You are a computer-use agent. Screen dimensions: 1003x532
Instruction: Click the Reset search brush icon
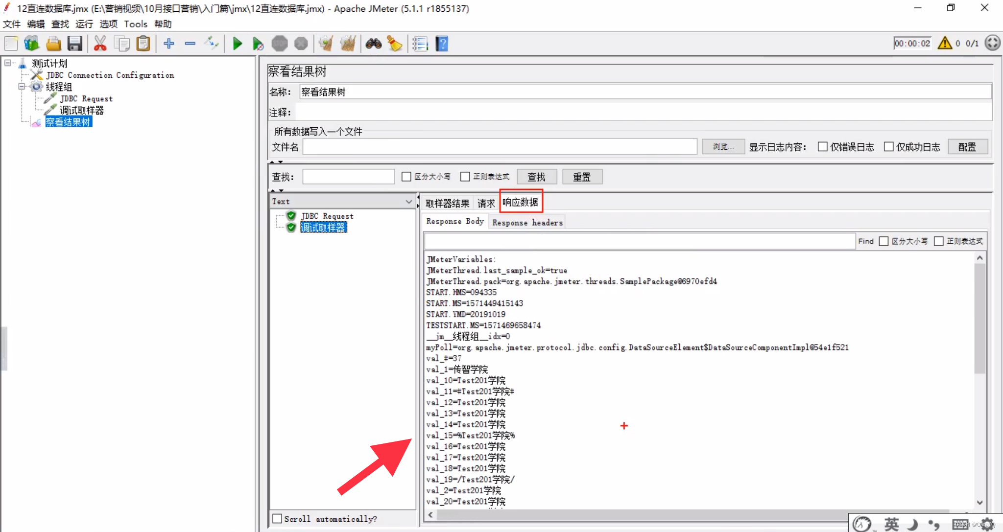click(x=394, y=44)
